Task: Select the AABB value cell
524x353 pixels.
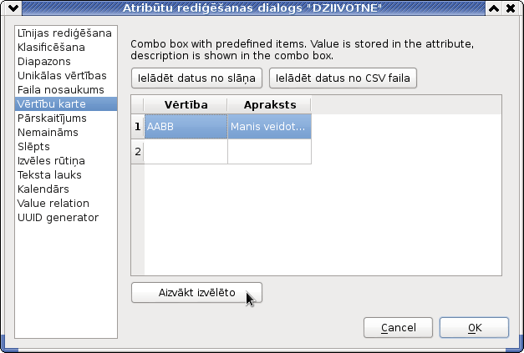Action: (x=186, y=127)
